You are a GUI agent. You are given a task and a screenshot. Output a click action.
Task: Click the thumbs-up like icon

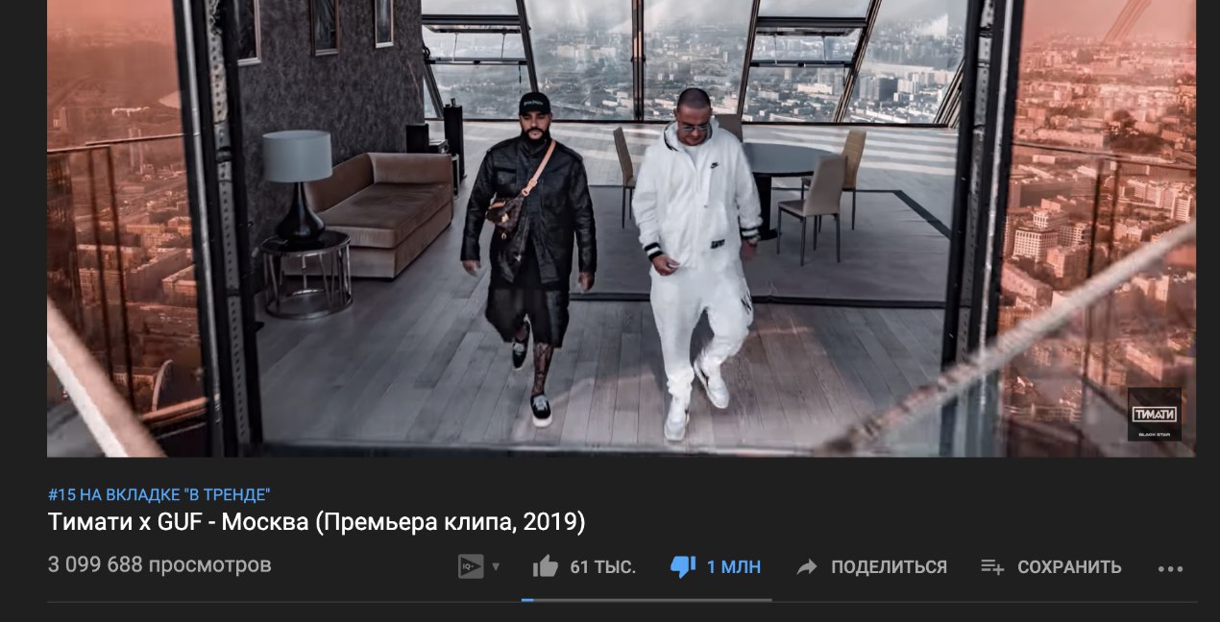545,566
